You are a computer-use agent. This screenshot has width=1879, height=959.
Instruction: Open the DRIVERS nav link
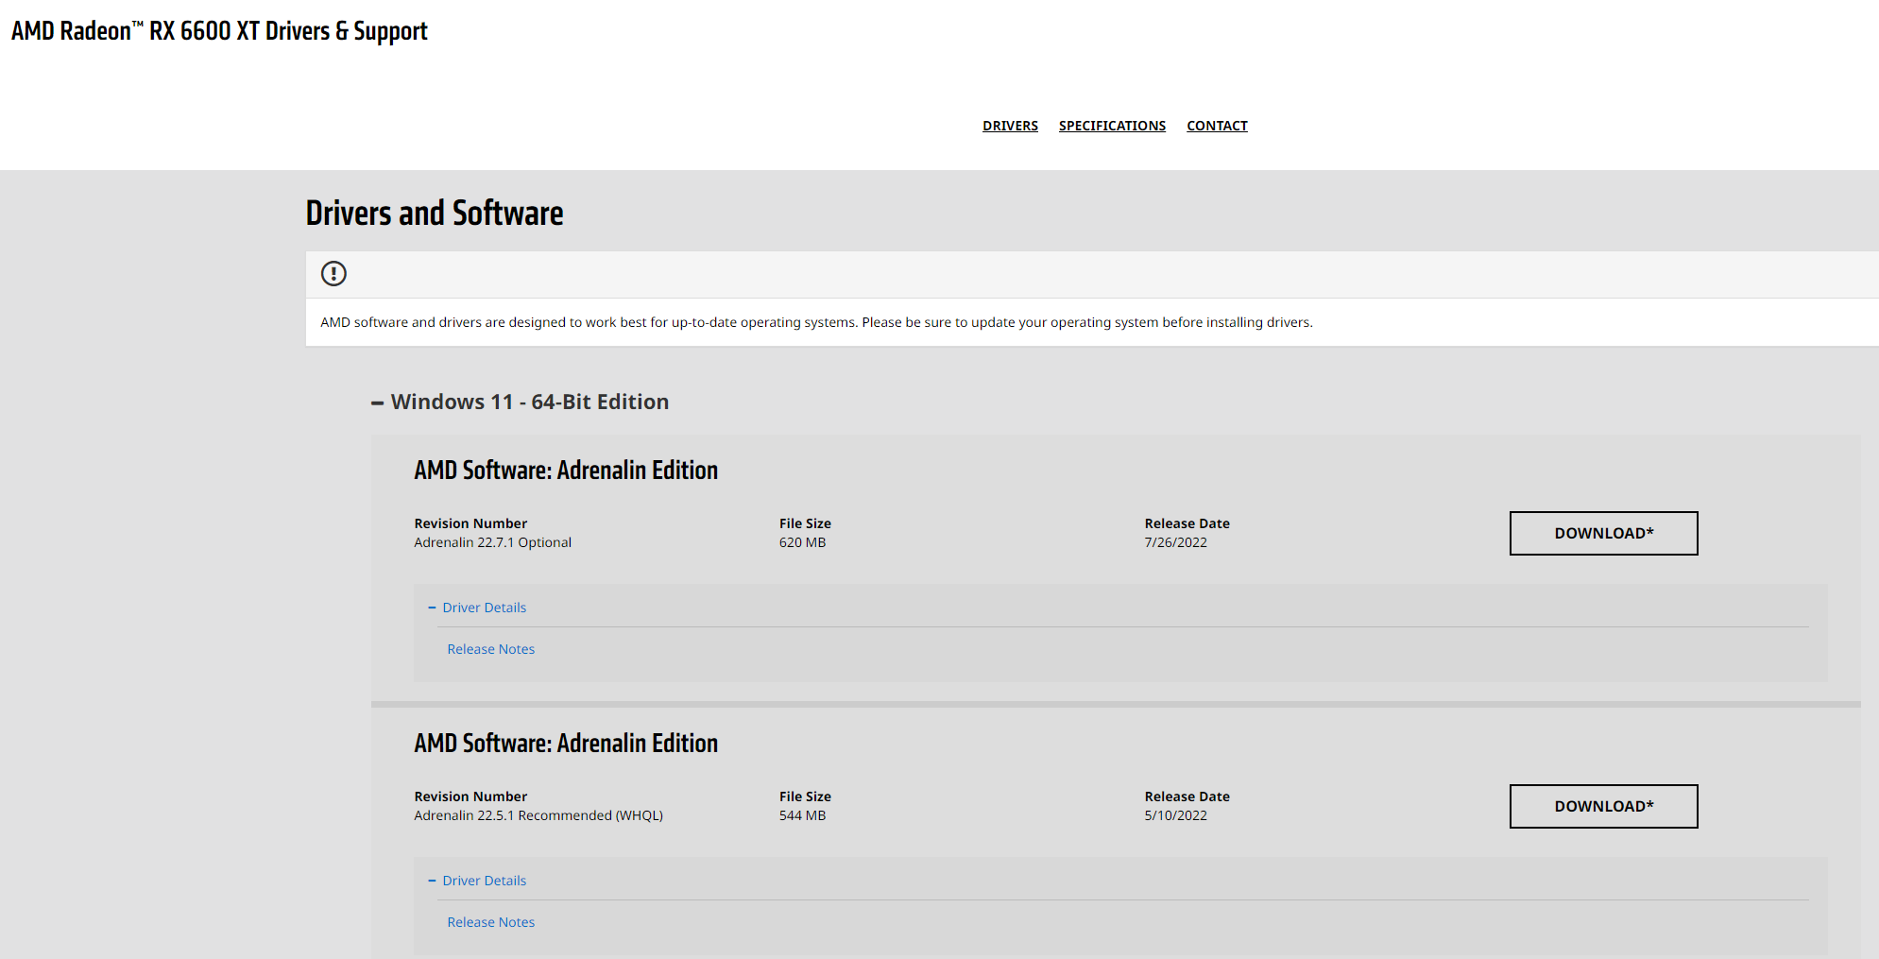click(x=1010, y=126)
